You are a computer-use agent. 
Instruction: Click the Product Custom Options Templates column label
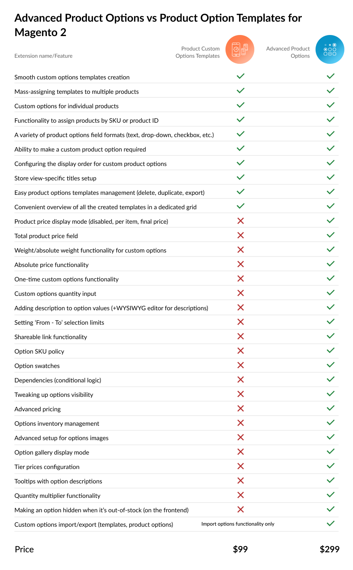coord(198,52)
